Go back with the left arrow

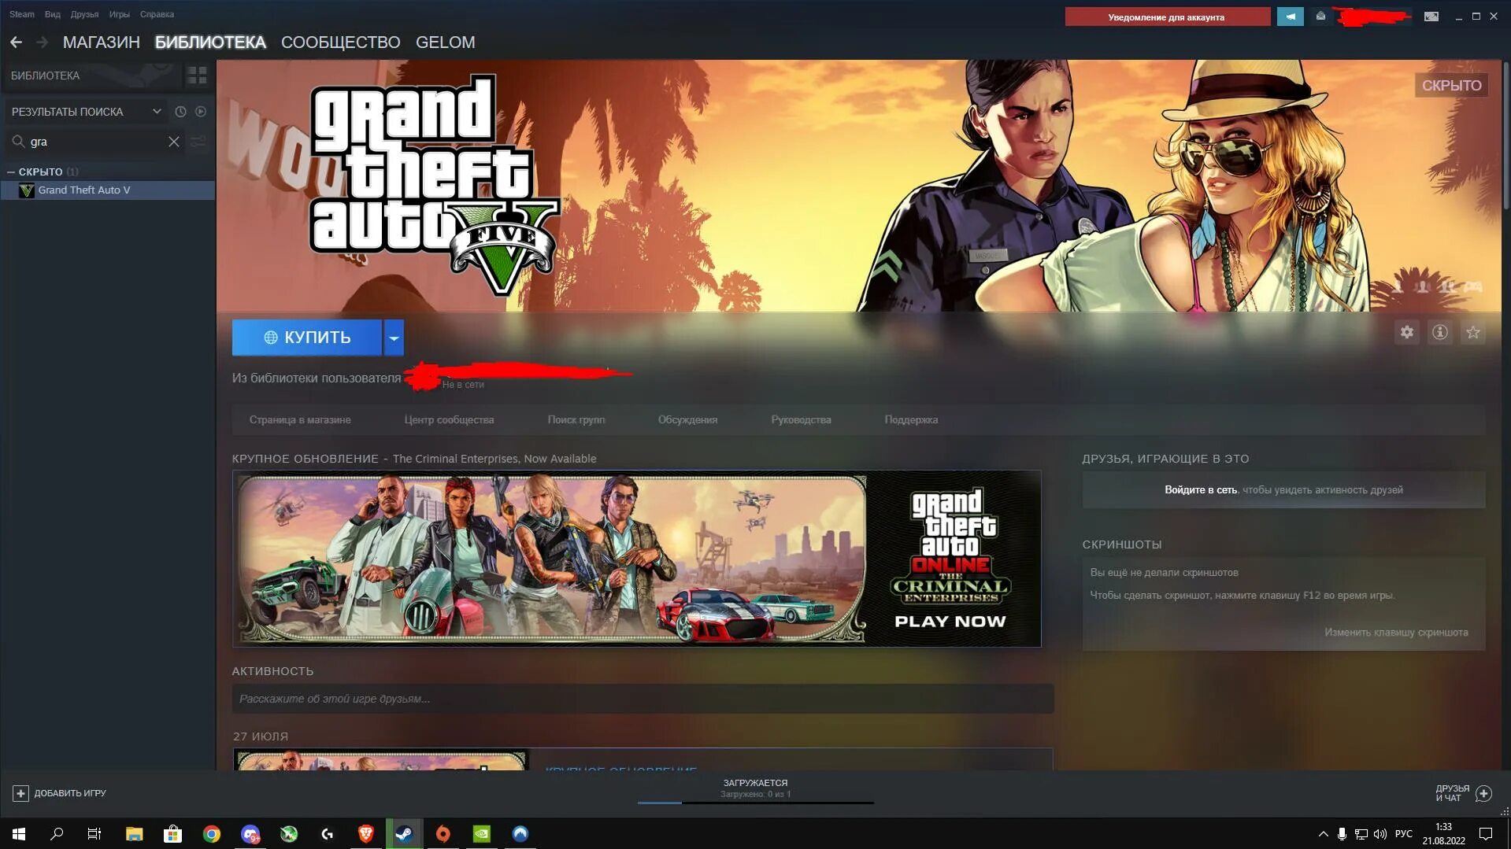click(x=16, y=42)
